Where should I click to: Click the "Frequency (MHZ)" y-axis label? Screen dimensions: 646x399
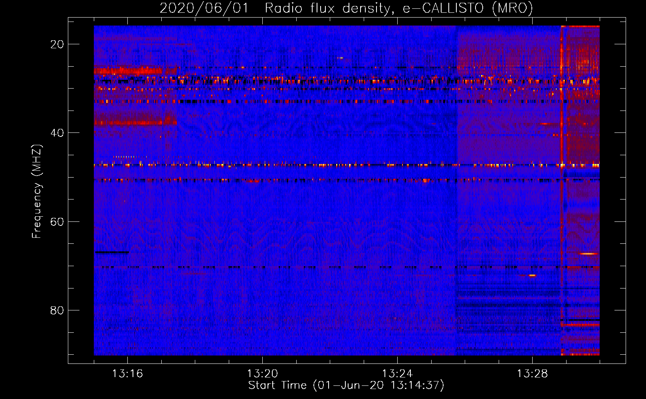click(x=37, y=192)
